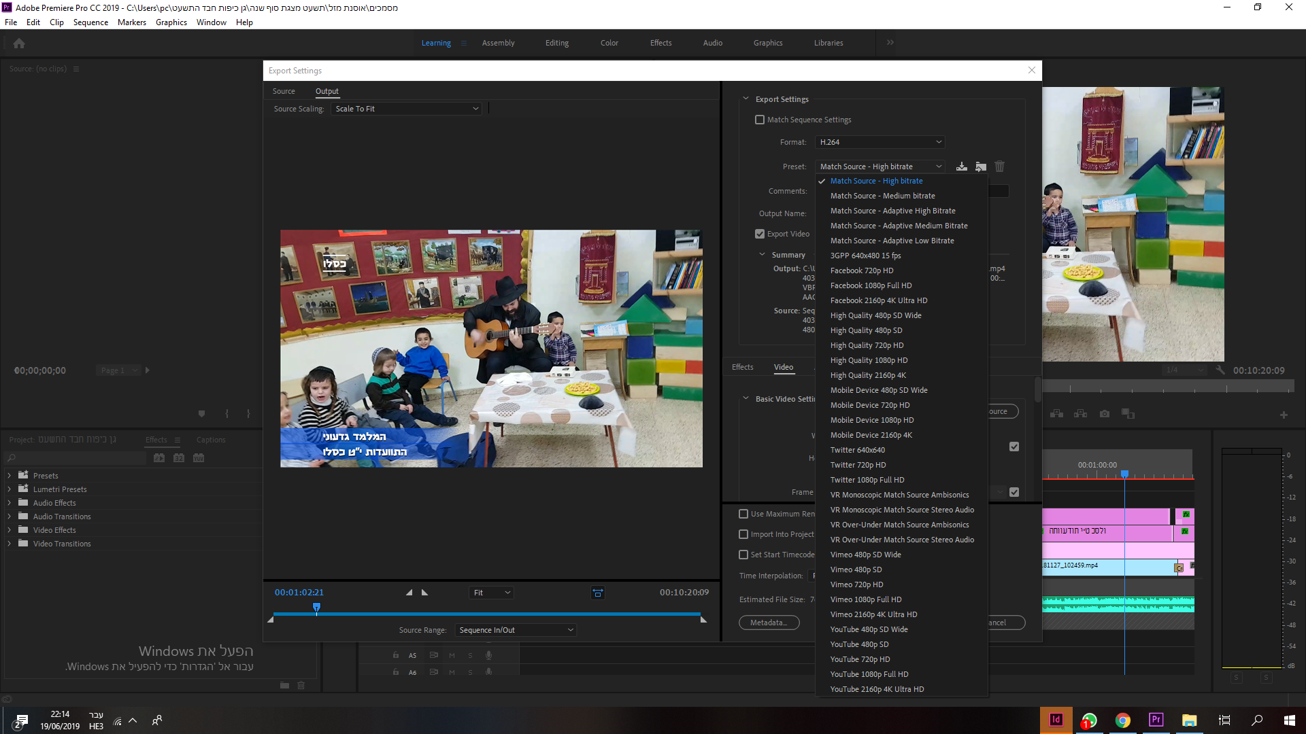Click the Set In Point triangle icon
Screen dimensions: 1306x734
click(409, 593)
